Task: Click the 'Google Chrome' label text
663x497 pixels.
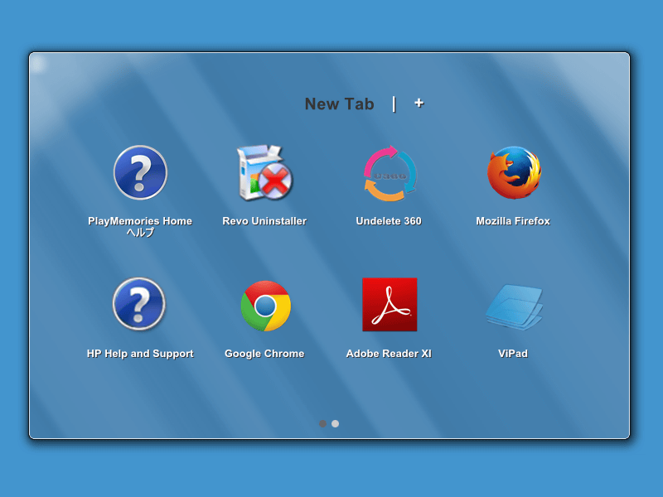Action: coord(264,354)
